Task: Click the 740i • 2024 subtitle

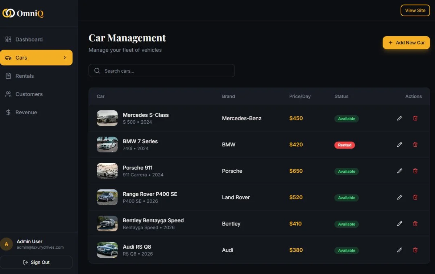Action: pyautogui.click(x=136, y=149)
